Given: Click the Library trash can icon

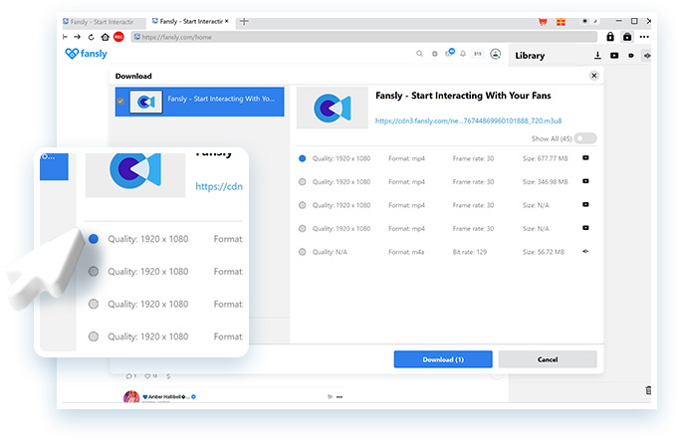Looking at the screenshot, I should tap(648, 390).
